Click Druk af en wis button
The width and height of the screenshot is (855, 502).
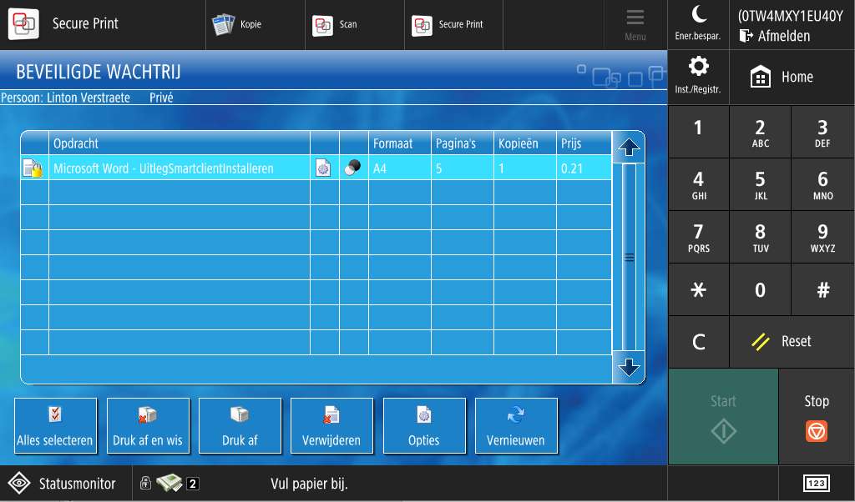pyautogui.click(x=148, y=426)
